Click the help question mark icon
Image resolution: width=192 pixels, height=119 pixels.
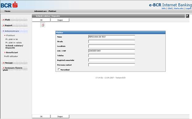coord(187,16)
